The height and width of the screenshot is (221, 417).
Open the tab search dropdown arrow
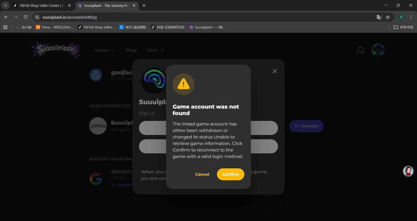pyautogui.click(x=6, y=6)
